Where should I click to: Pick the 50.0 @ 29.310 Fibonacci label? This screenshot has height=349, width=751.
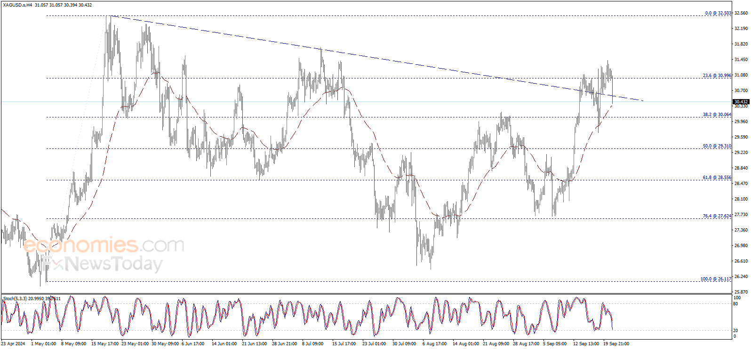[717, 146]
